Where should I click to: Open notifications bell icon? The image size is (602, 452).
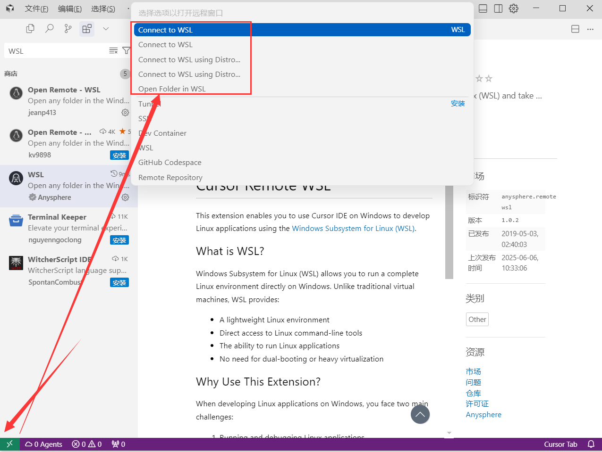point(591,444)
